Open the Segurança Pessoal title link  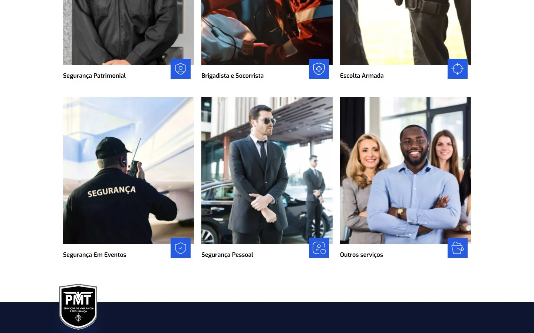point(227,255)
